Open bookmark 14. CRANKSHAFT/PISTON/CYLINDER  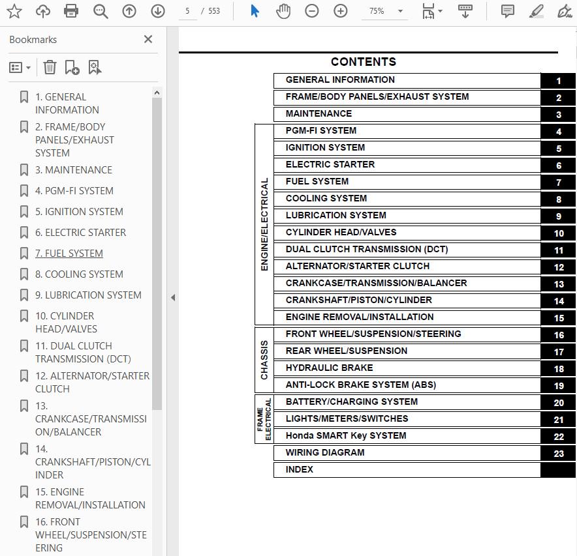pos(93,462)
